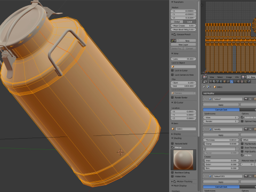Open the View menu in UV editor
Viewport: 256px width, 192px height.
pyautogui.click(x=212, y=77)
